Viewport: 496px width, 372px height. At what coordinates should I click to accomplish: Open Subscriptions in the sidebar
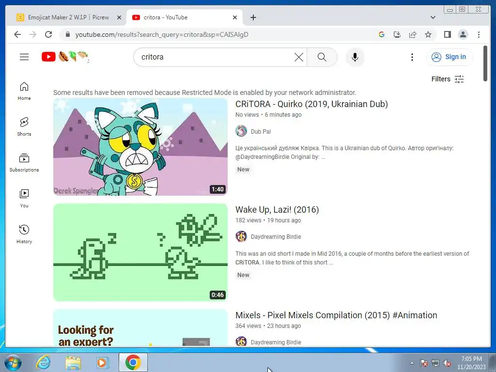tap(24, 163)
